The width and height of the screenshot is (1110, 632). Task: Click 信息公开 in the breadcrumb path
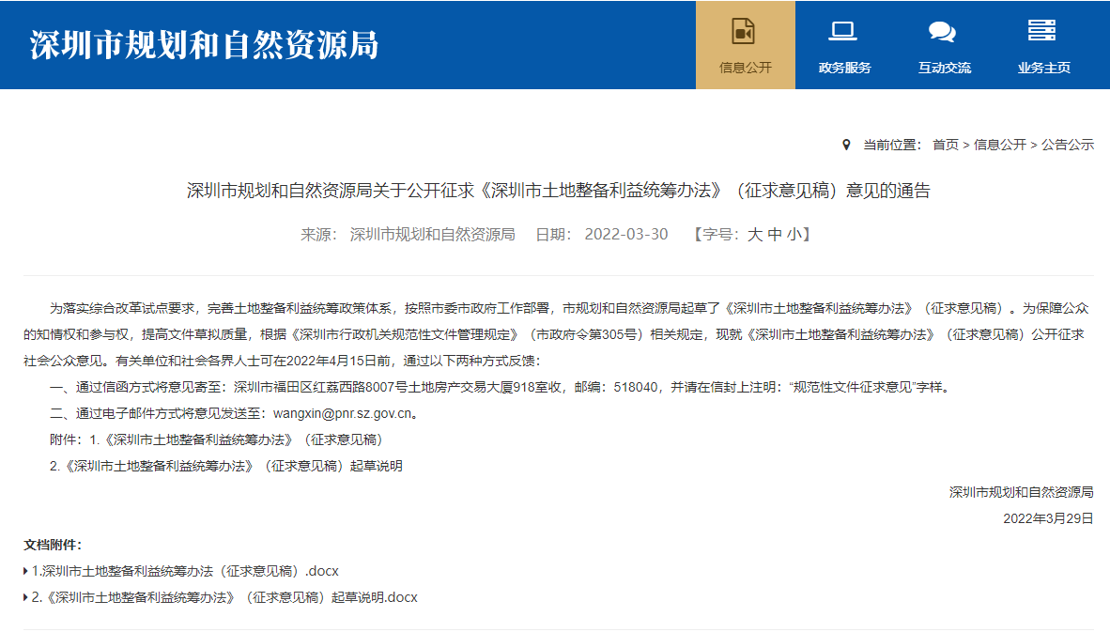pyautogui.click(x=999, y=145)
